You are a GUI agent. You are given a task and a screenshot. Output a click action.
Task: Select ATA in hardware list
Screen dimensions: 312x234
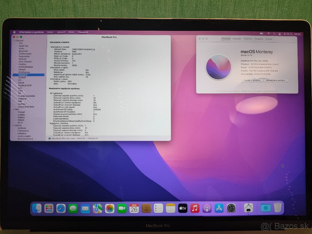21,43
